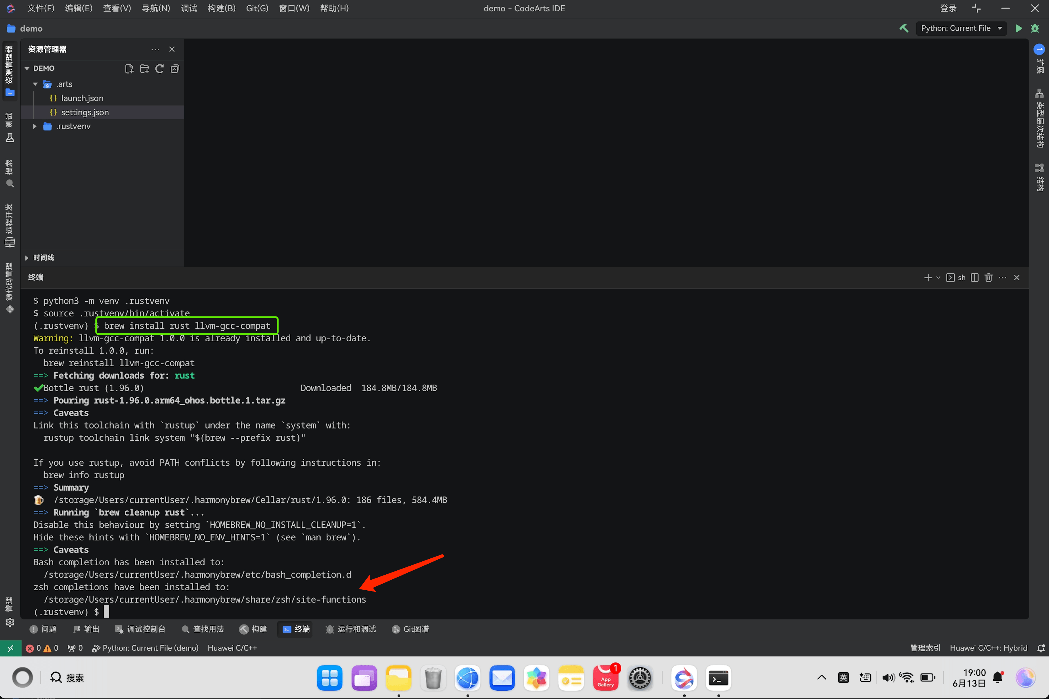Kill terminal with the trash icon
This screenshot has width=1049, height=699.
[988, 277]
